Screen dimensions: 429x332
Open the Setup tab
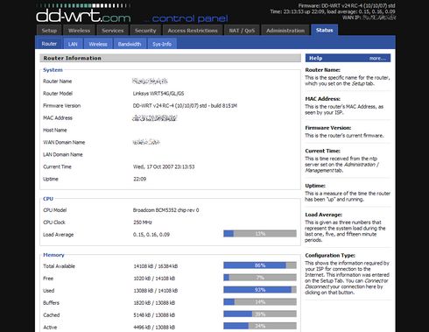(x=49, y=31)
